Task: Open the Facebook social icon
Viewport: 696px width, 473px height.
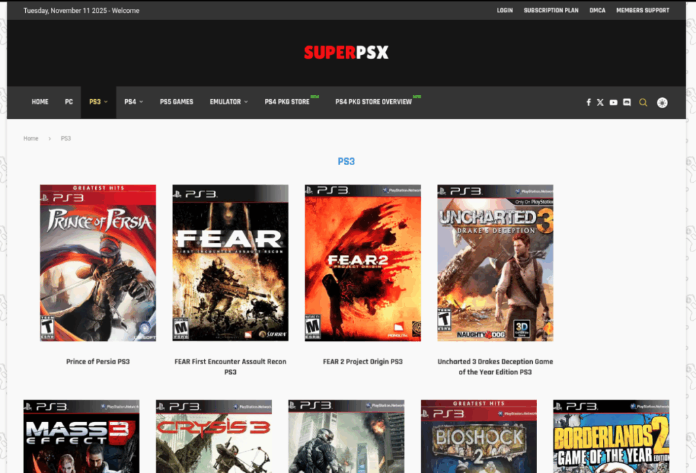Action: (589, 102)
